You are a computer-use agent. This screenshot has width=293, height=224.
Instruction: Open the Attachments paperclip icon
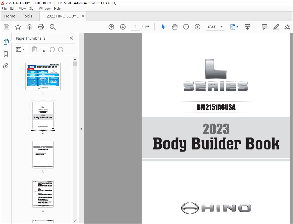click(6, 66)
